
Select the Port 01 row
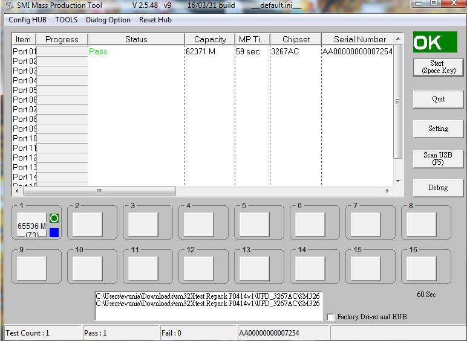point(203,51)
